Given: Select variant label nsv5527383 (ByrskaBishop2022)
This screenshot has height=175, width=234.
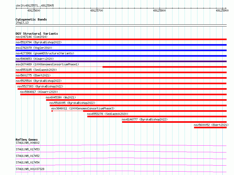Looking at the screenshot, I should point(40,86).
